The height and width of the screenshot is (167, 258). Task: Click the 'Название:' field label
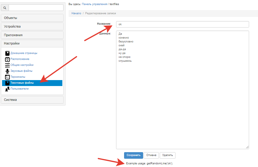pyautogui.click(x=104, y=24)
